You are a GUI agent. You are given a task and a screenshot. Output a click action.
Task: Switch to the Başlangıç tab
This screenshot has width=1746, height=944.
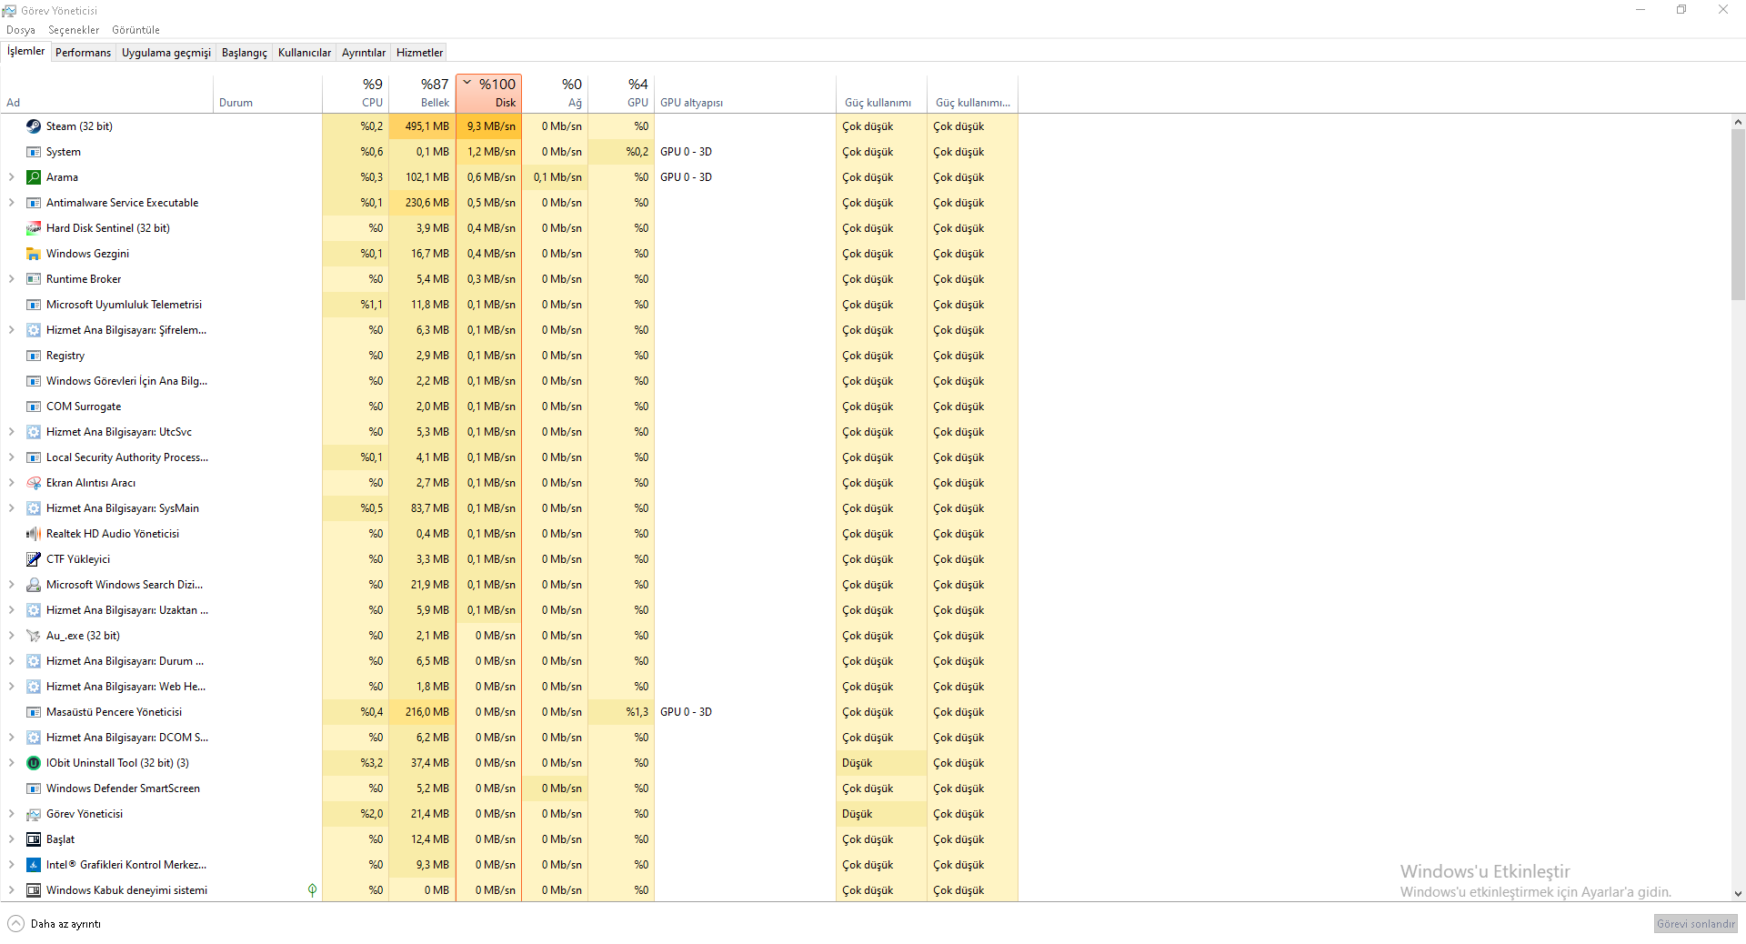pyautogui.click(x=245, y=53)
